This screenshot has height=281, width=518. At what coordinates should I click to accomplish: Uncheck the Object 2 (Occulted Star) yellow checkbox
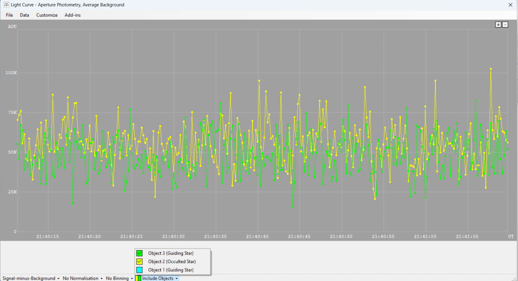point(140,262)
